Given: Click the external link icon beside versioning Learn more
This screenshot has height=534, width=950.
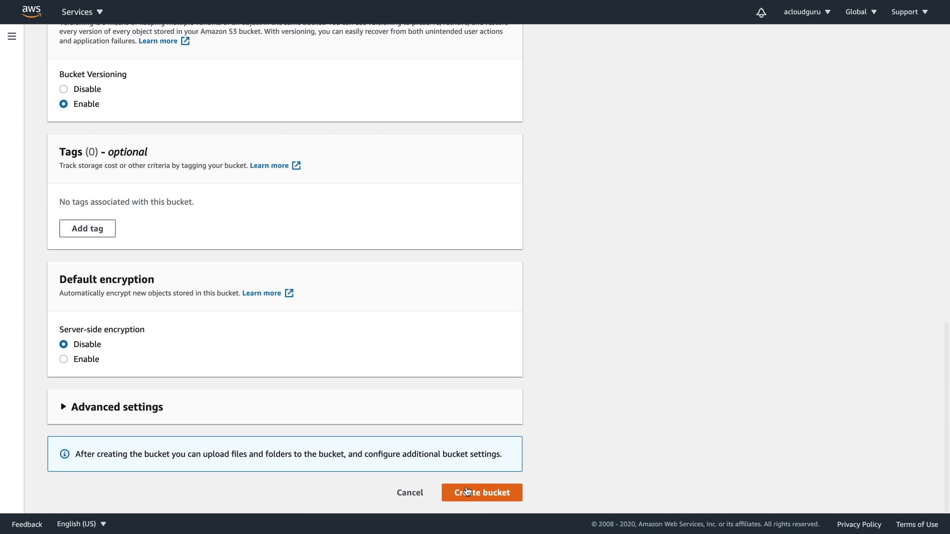Looking at the screenshot, I should click(x=185, y=41).
